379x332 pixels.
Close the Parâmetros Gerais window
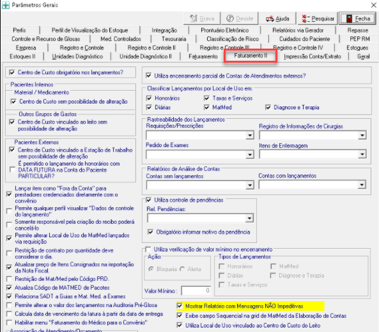point(374,5)
